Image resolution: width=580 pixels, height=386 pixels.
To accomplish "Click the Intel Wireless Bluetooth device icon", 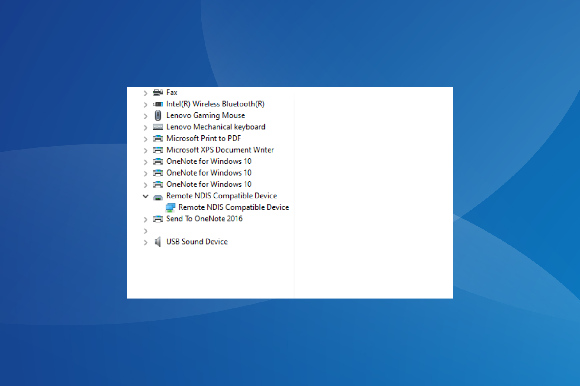I will pos(158,104).
